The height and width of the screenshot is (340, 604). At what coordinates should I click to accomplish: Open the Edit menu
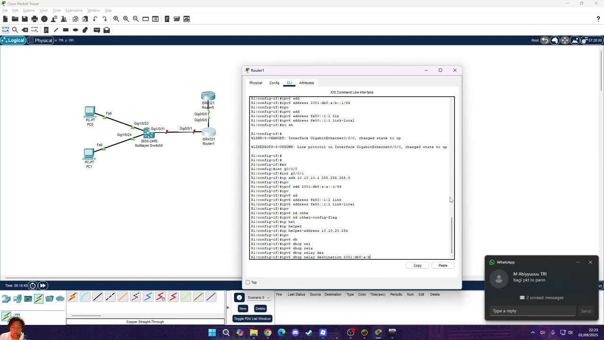click(15, 10)
